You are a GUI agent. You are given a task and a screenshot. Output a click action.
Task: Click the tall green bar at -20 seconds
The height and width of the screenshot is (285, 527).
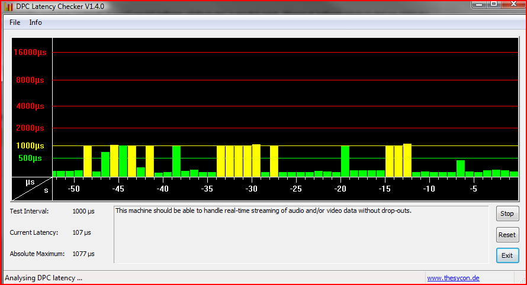point(345,161)
